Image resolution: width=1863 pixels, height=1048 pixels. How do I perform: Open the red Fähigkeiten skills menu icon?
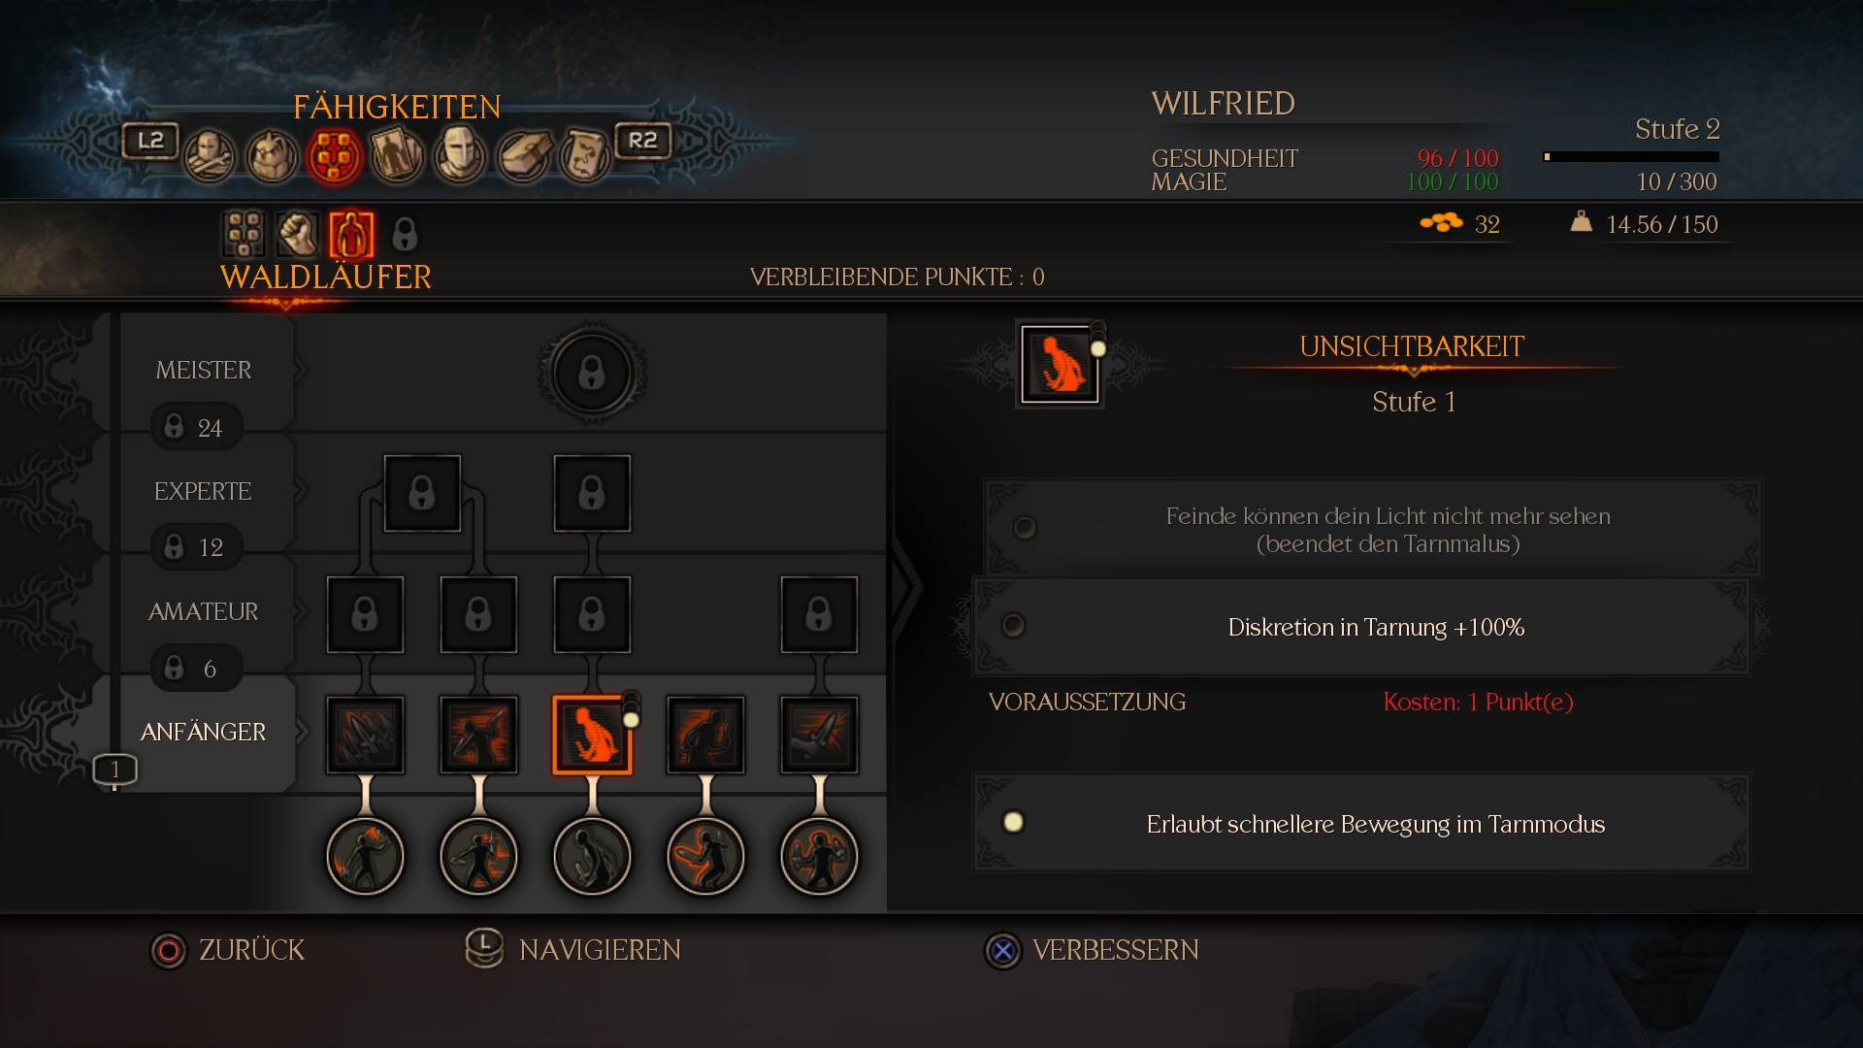[335, 156]
